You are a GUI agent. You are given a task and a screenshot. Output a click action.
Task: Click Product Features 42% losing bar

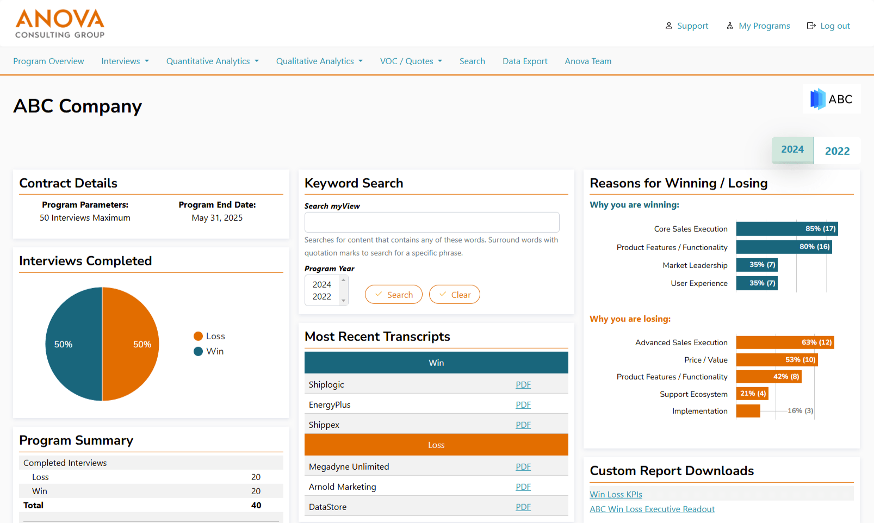(769, 376)
